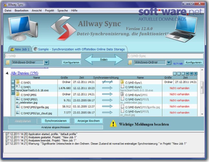Click the log line starting with Warnung
The width and height of the screenshot is (209, 162).
click(96, 144)
